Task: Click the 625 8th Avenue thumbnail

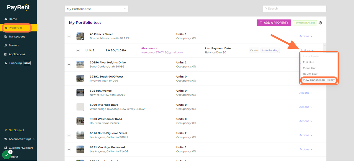Action: [x=80, y=93]
